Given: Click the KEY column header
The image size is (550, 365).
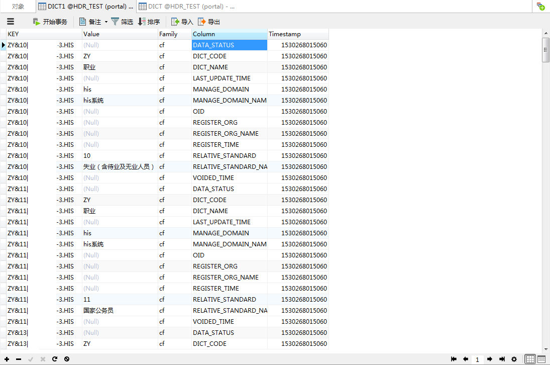Looking at the screenshot, I should pos(44,34).
